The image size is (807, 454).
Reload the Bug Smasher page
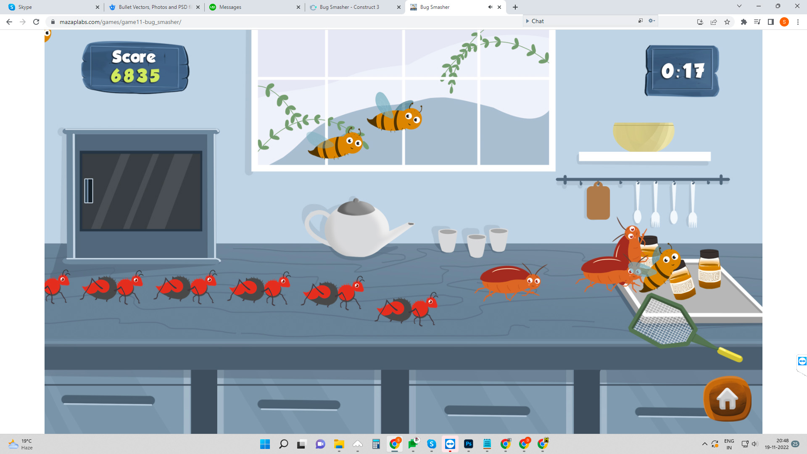[x=36, y=22]
